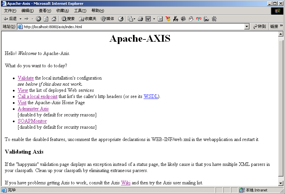Expand the Links (链接) toolbar chevron

click(x=281, y=26)
